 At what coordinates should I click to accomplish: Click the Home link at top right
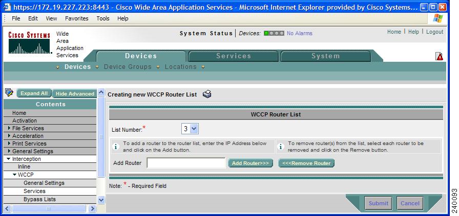(x=394, y=32)
